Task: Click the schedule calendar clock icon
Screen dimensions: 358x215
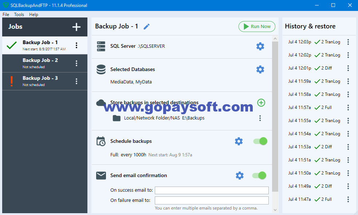Action: (101, 141)
